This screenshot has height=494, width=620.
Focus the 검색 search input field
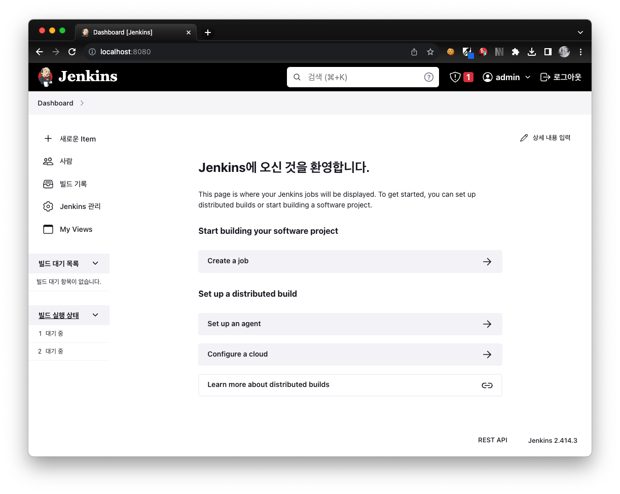[x=363, y=77]
